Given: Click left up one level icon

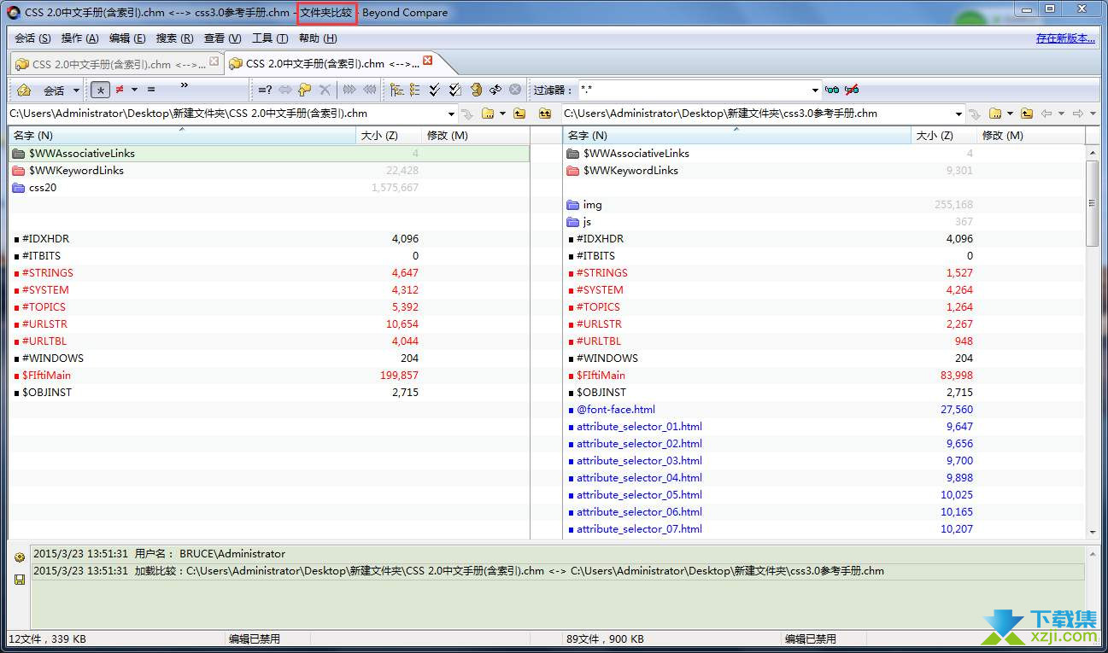Looking at the screenshot, I should [519, 114].
